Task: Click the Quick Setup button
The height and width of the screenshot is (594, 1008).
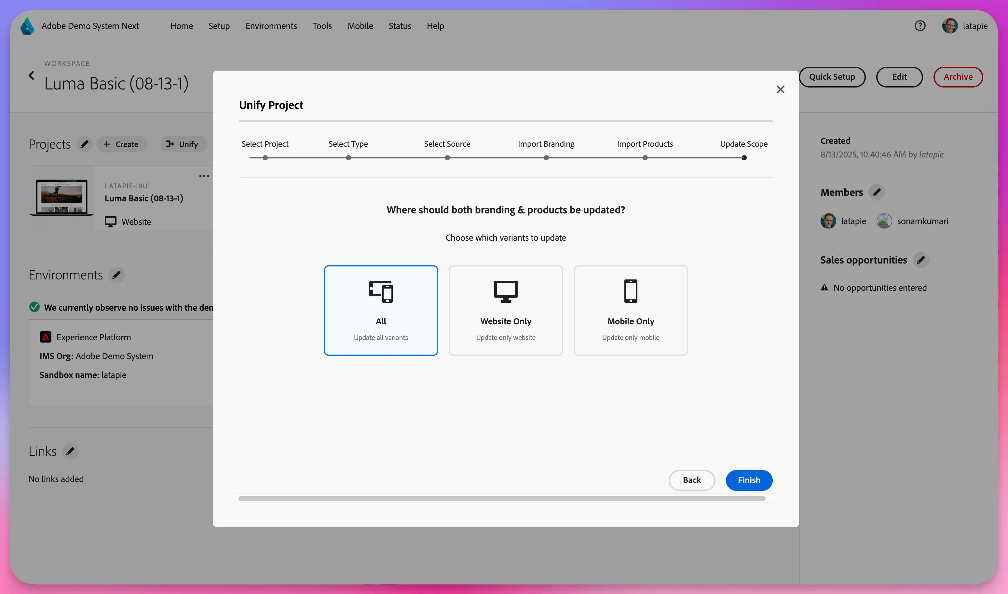Action: click(x=832, y=77)
